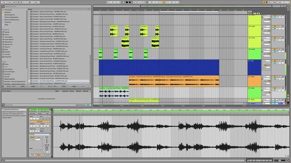This screenshot has height=163, width=291.
Task: Solo the orange Audio track
Action: tap(280, 77)
